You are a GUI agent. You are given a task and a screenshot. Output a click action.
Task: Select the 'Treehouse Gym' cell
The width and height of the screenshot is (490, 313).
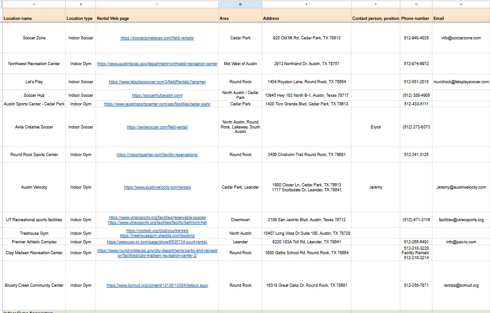tap(34, 233)
